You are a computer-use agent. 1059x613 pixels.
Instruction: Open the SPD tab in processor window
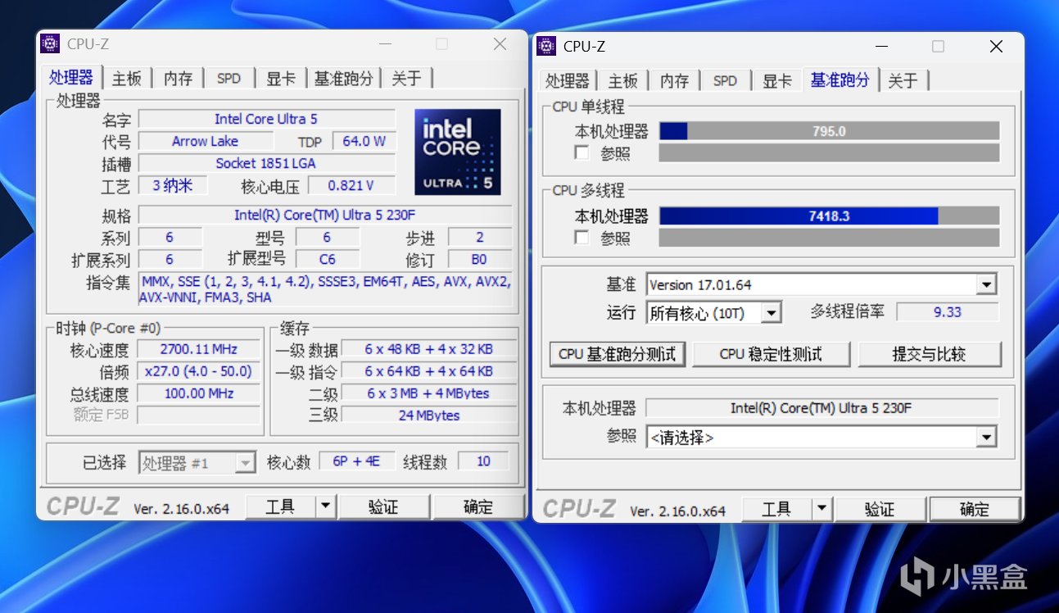coord(229,78)
